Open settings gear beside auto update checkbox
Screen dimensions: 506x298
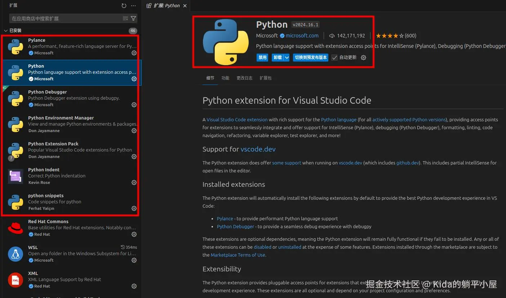coord(364,58)
